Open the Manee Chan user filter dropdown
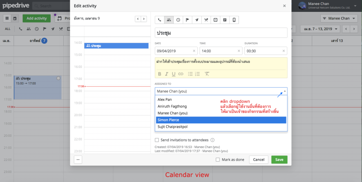The height and width of the screenshot is (182, 362). click(x=339, y=19)
